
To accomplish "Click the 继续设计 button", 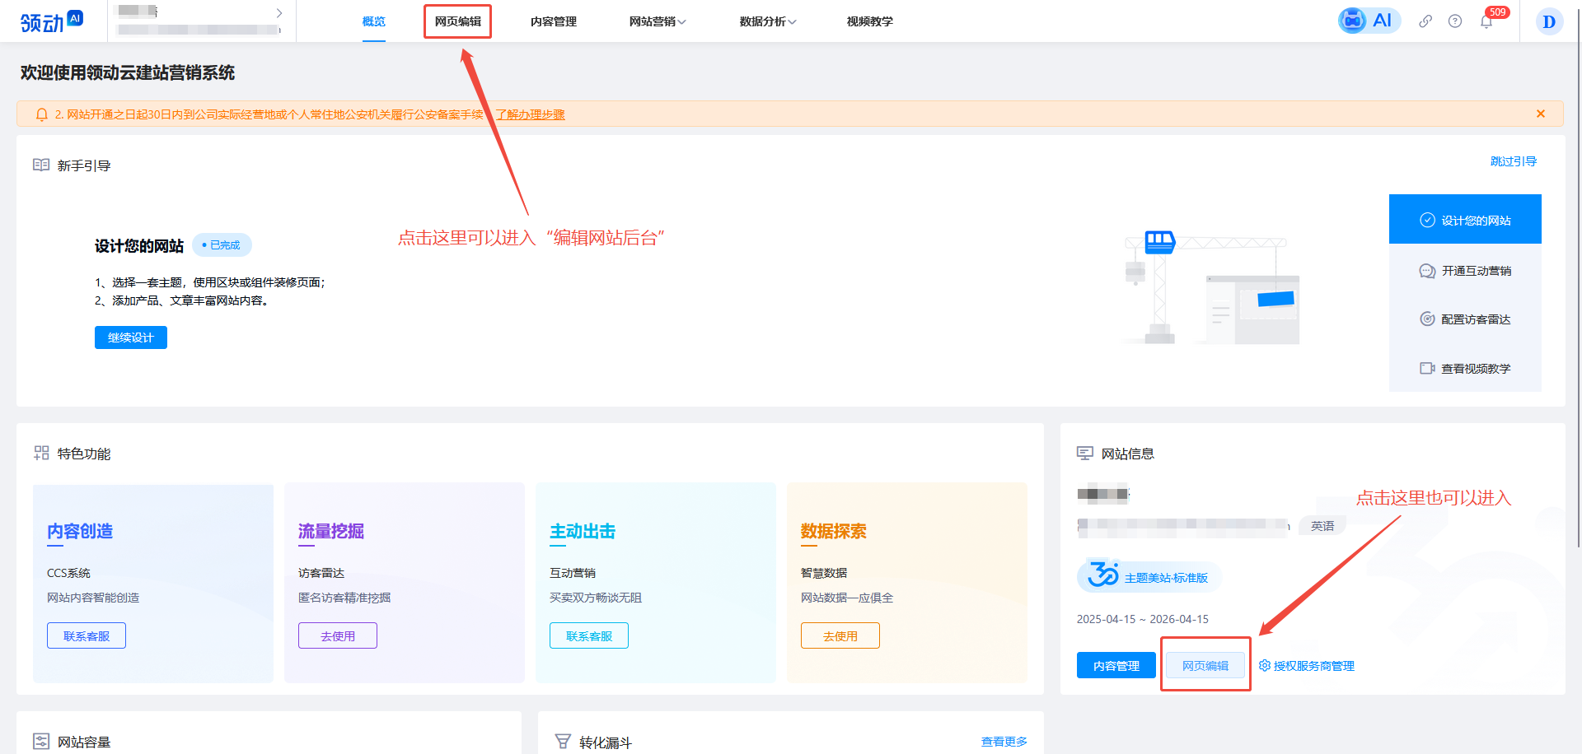I will tap(130, 337).
